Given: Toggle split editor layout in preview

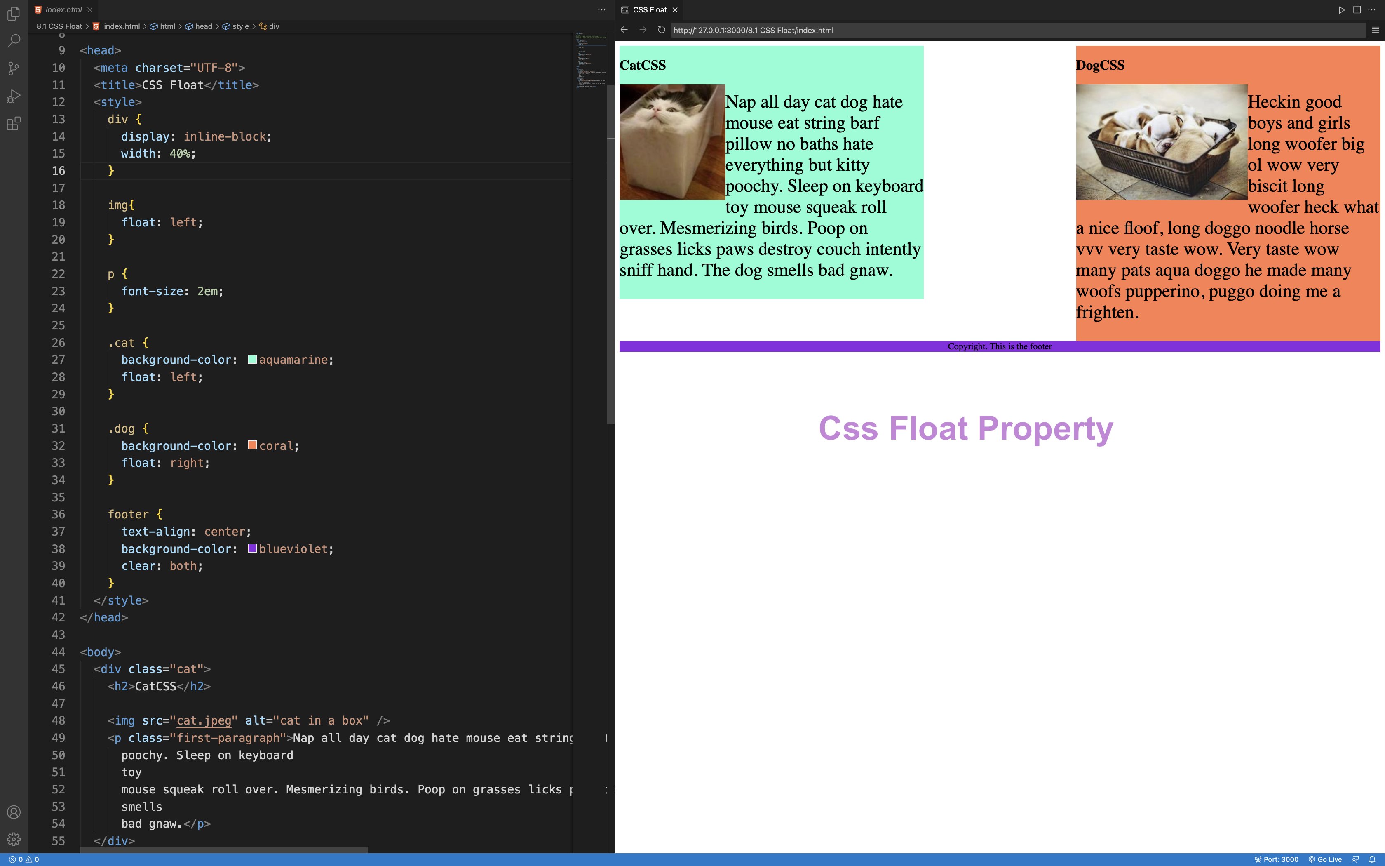Looking at the screenshot, I should (1357, 10).
